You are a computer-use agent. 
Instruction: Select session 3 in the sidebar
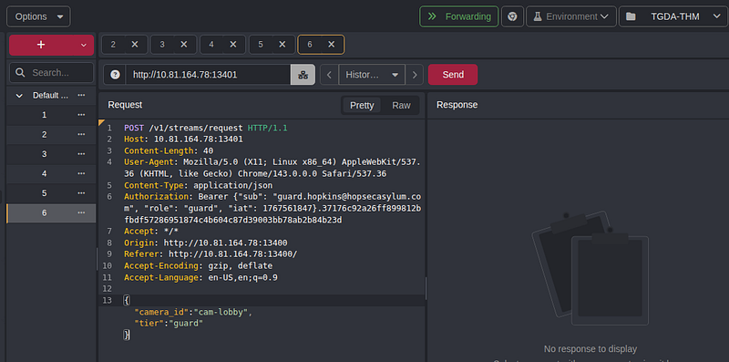coord(44,154)
